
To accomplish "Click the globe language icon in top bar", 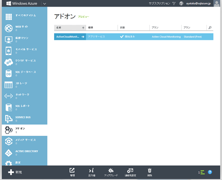I will click(x=181, y=4).
